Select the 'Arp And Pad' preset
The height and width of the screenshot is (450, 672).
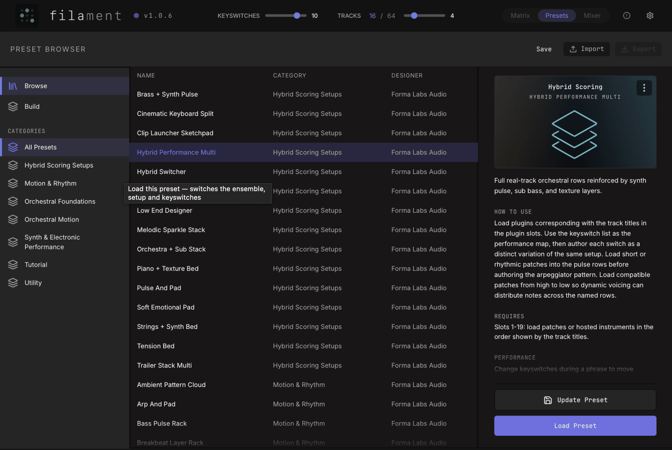[x=304, y=404]
